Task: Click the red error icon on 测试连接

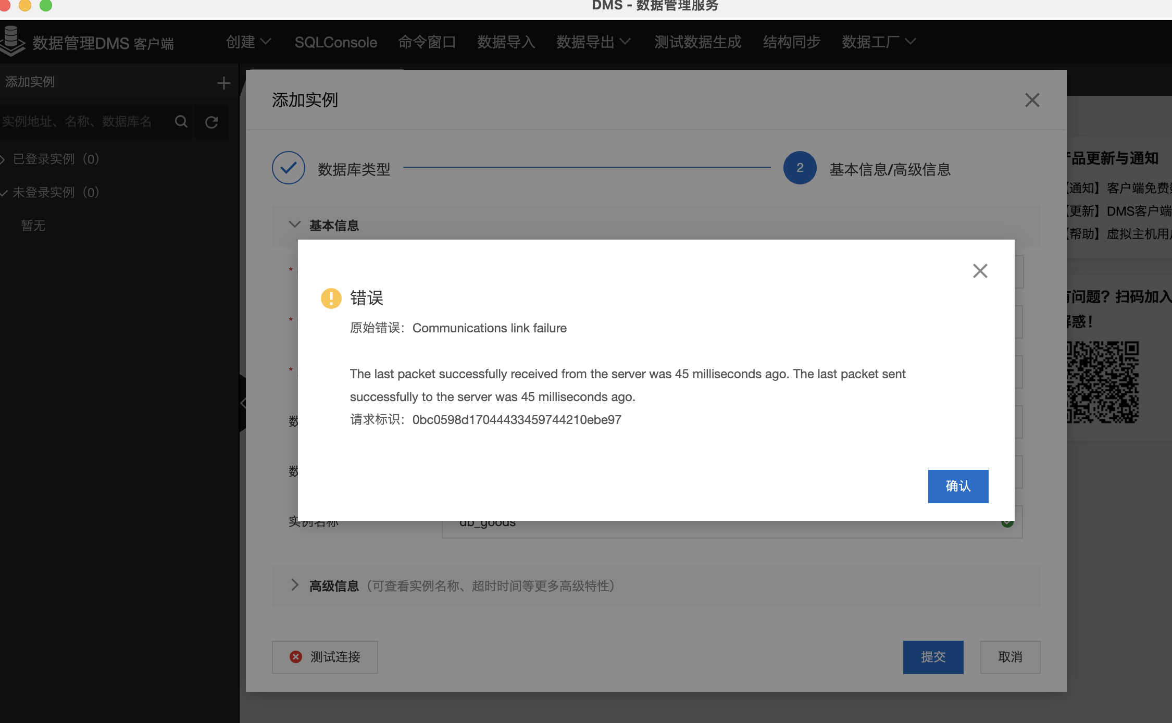Action: [295, 657]
